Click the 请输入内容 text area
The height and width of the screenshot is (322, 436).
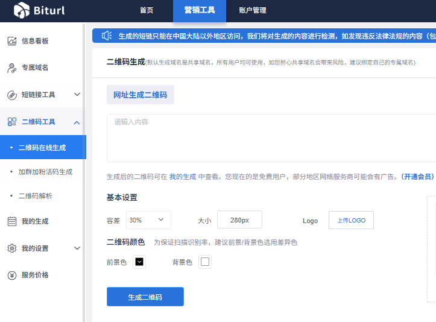[271, 137]
